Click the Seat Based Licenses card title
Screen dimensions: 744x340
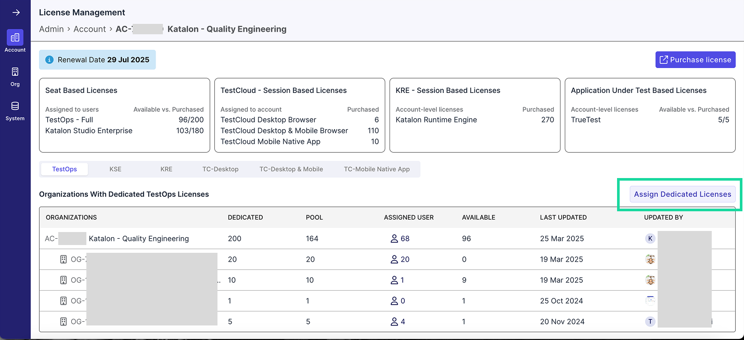[81, 90]
